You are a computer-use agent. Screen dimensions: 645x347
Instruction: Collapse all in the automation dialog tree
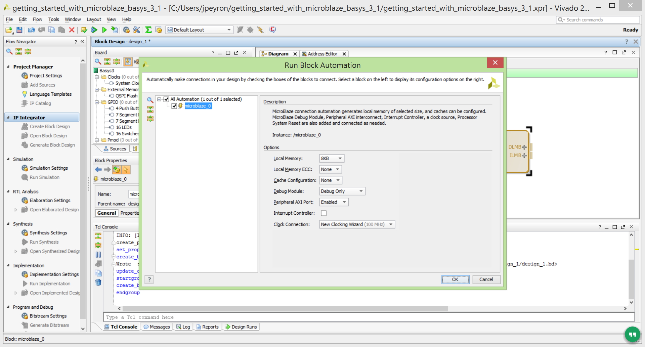tap(150, 109)
